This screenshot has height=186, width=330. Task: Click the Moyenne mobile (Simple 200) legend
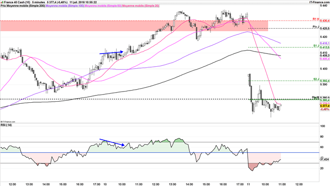click(26, 6)
